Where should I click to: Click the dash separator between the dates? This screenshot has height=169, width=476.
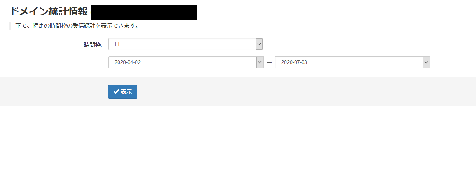click(269, 62)
